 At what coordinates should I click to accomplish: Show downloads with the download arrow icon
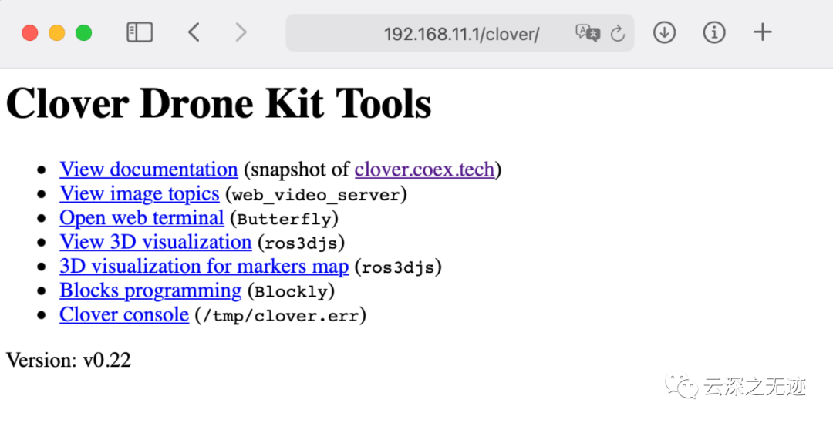click(x=664, y=32)
